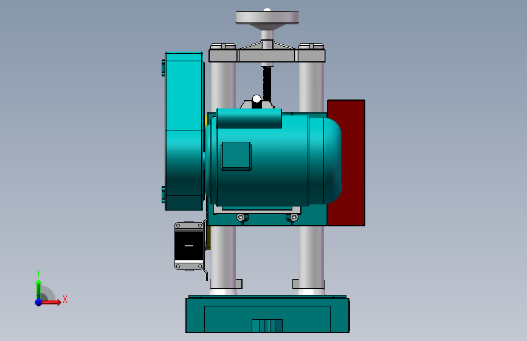Select the cyan belt guard cover on the left

(184, 131)
